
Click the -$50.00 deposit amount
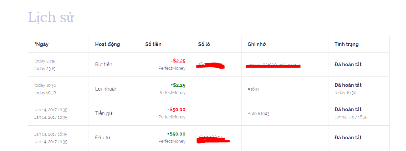176,110
